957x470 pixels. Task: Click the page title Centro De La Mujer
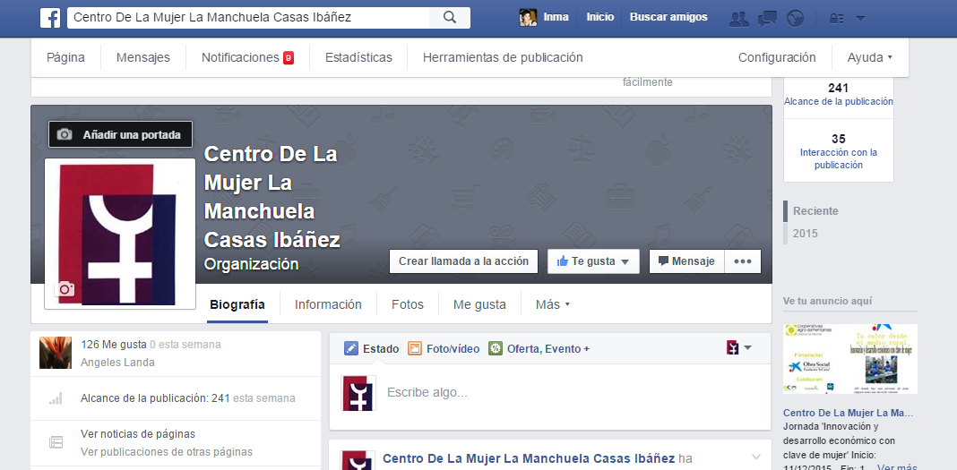272,196
